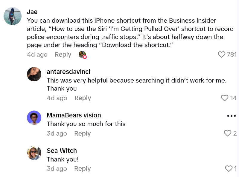Open antaresdavinci's profile avatar

tap(34, 74)
